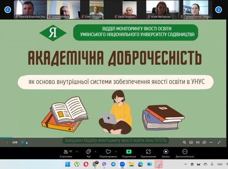
Task: Open Microsoft Edge from the taskbar
Action: click(x=140, y=164)
